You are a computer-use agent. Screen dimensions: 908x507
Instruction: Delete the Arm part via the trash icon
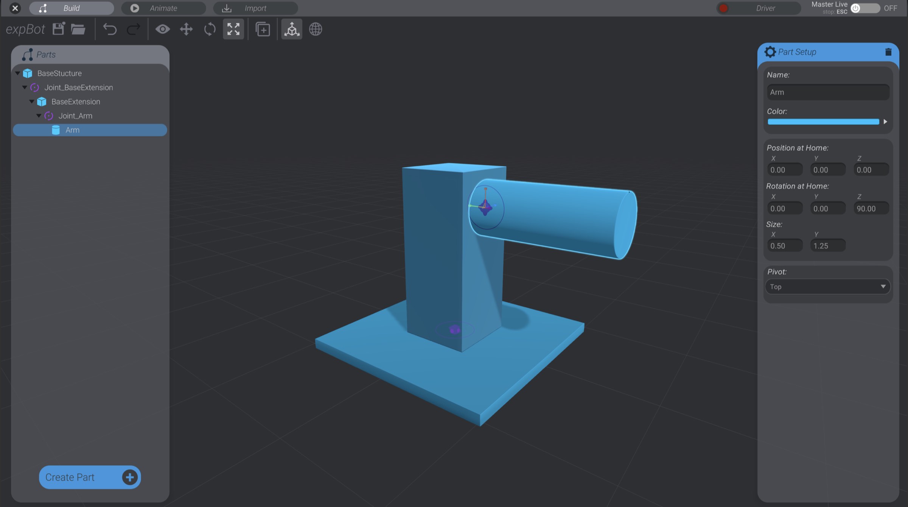click(888, 52)
